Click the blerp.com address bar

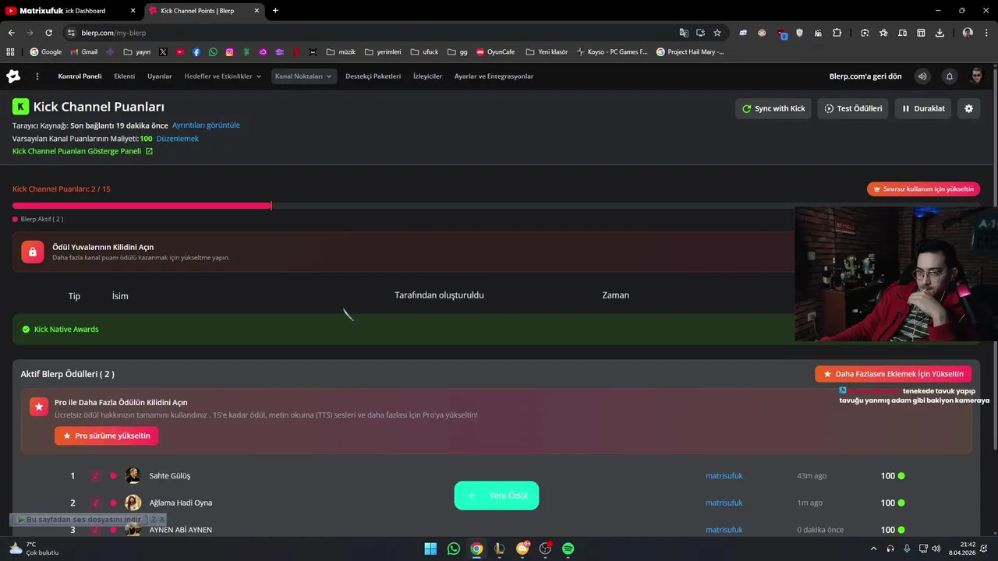[374, 33]
